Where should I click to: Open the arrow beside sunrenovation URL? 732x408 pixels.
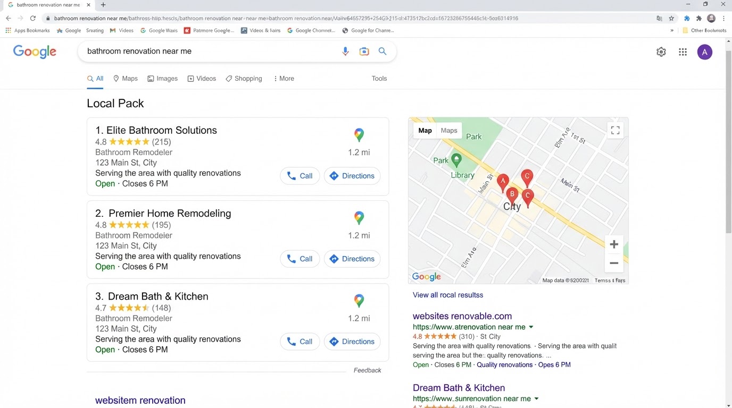tap(536, 399)
